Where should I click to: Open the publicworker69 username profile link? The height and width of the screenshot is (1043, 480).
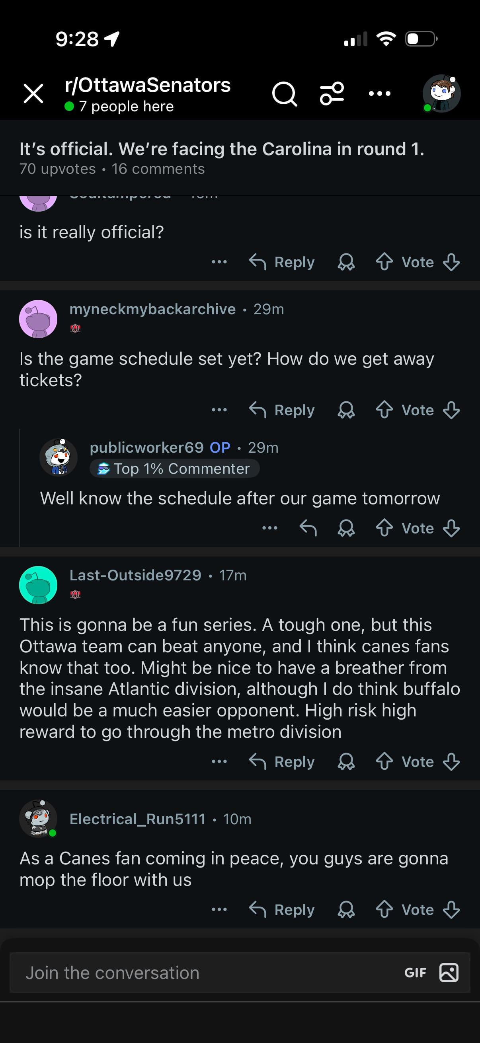pos(146,448)
